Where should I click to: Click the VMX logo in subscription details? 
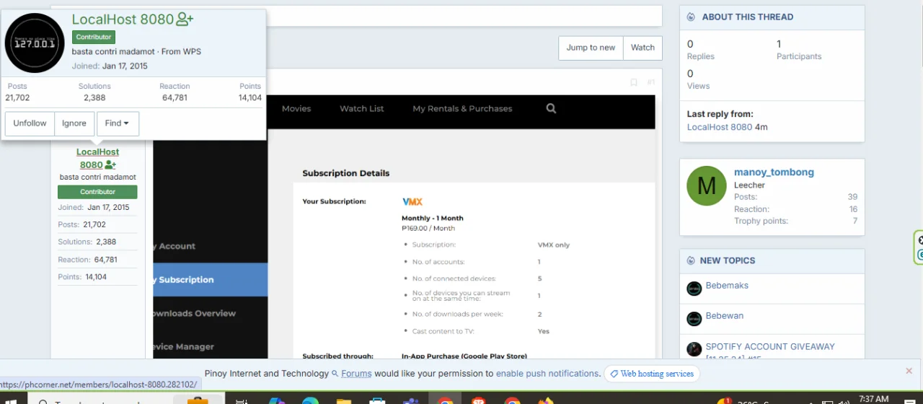412,201
